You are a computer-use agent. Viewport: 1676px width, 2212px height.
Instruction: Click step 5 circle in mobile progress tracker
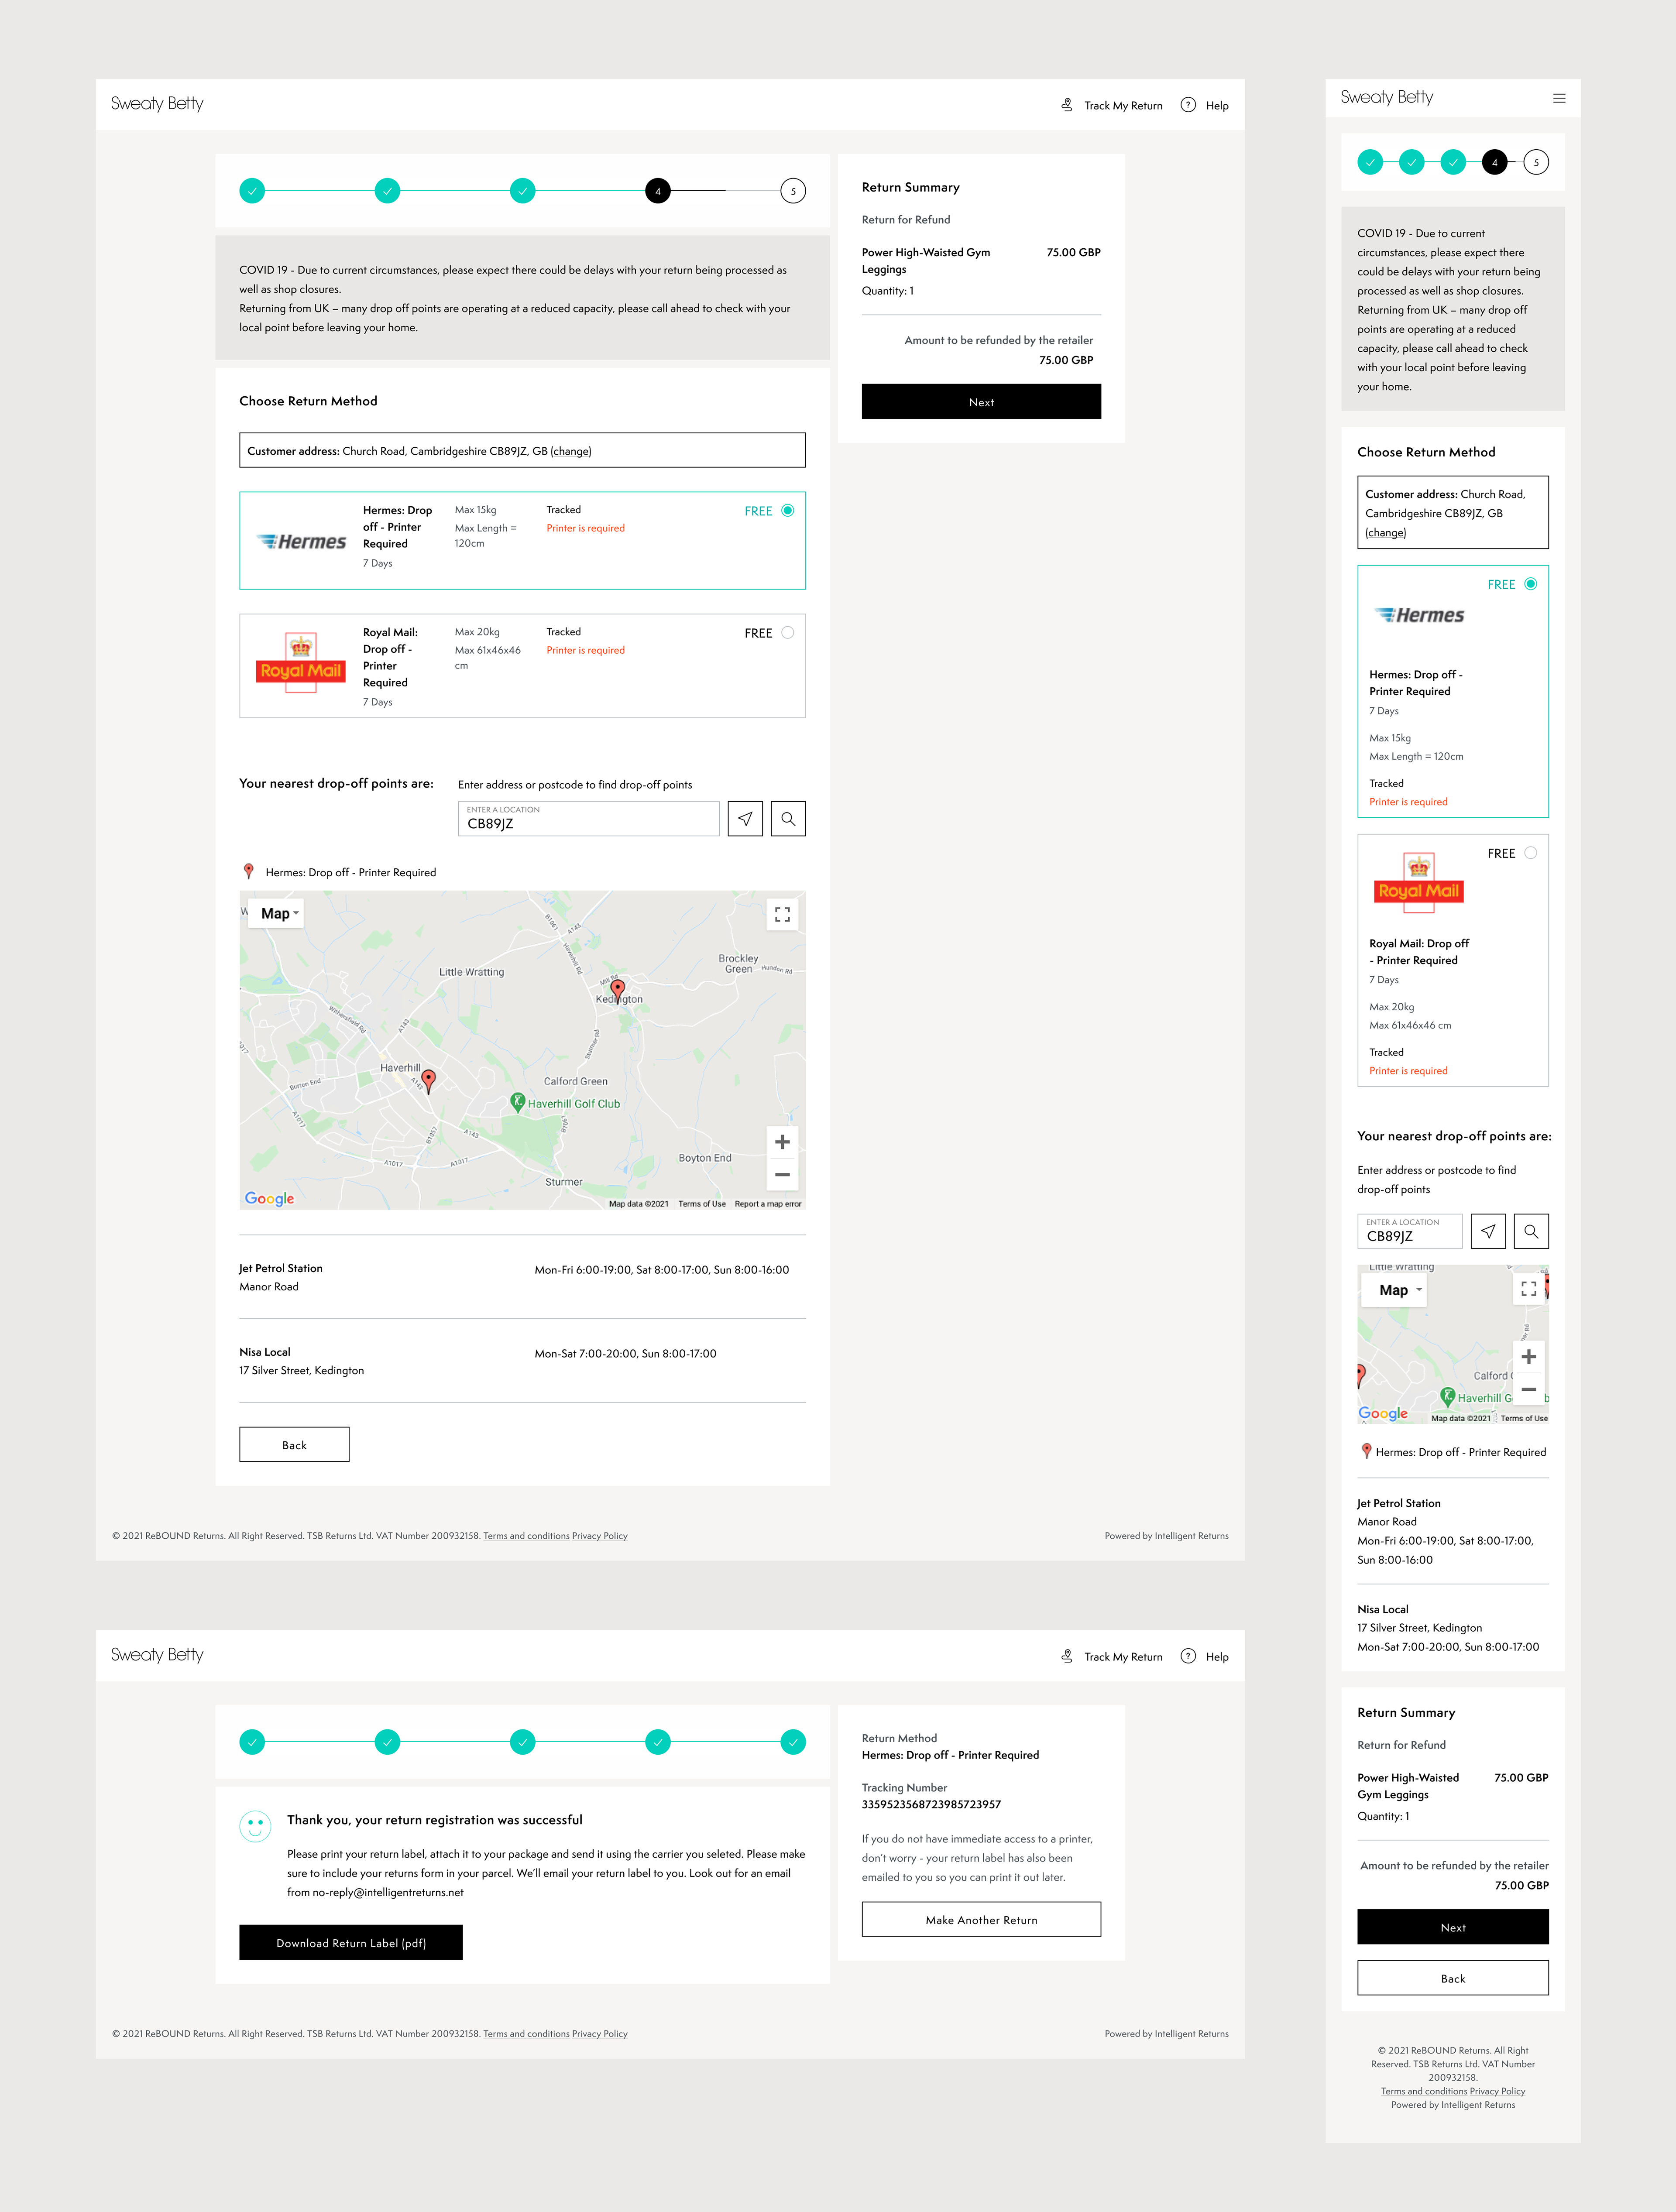coord(1536,162)
